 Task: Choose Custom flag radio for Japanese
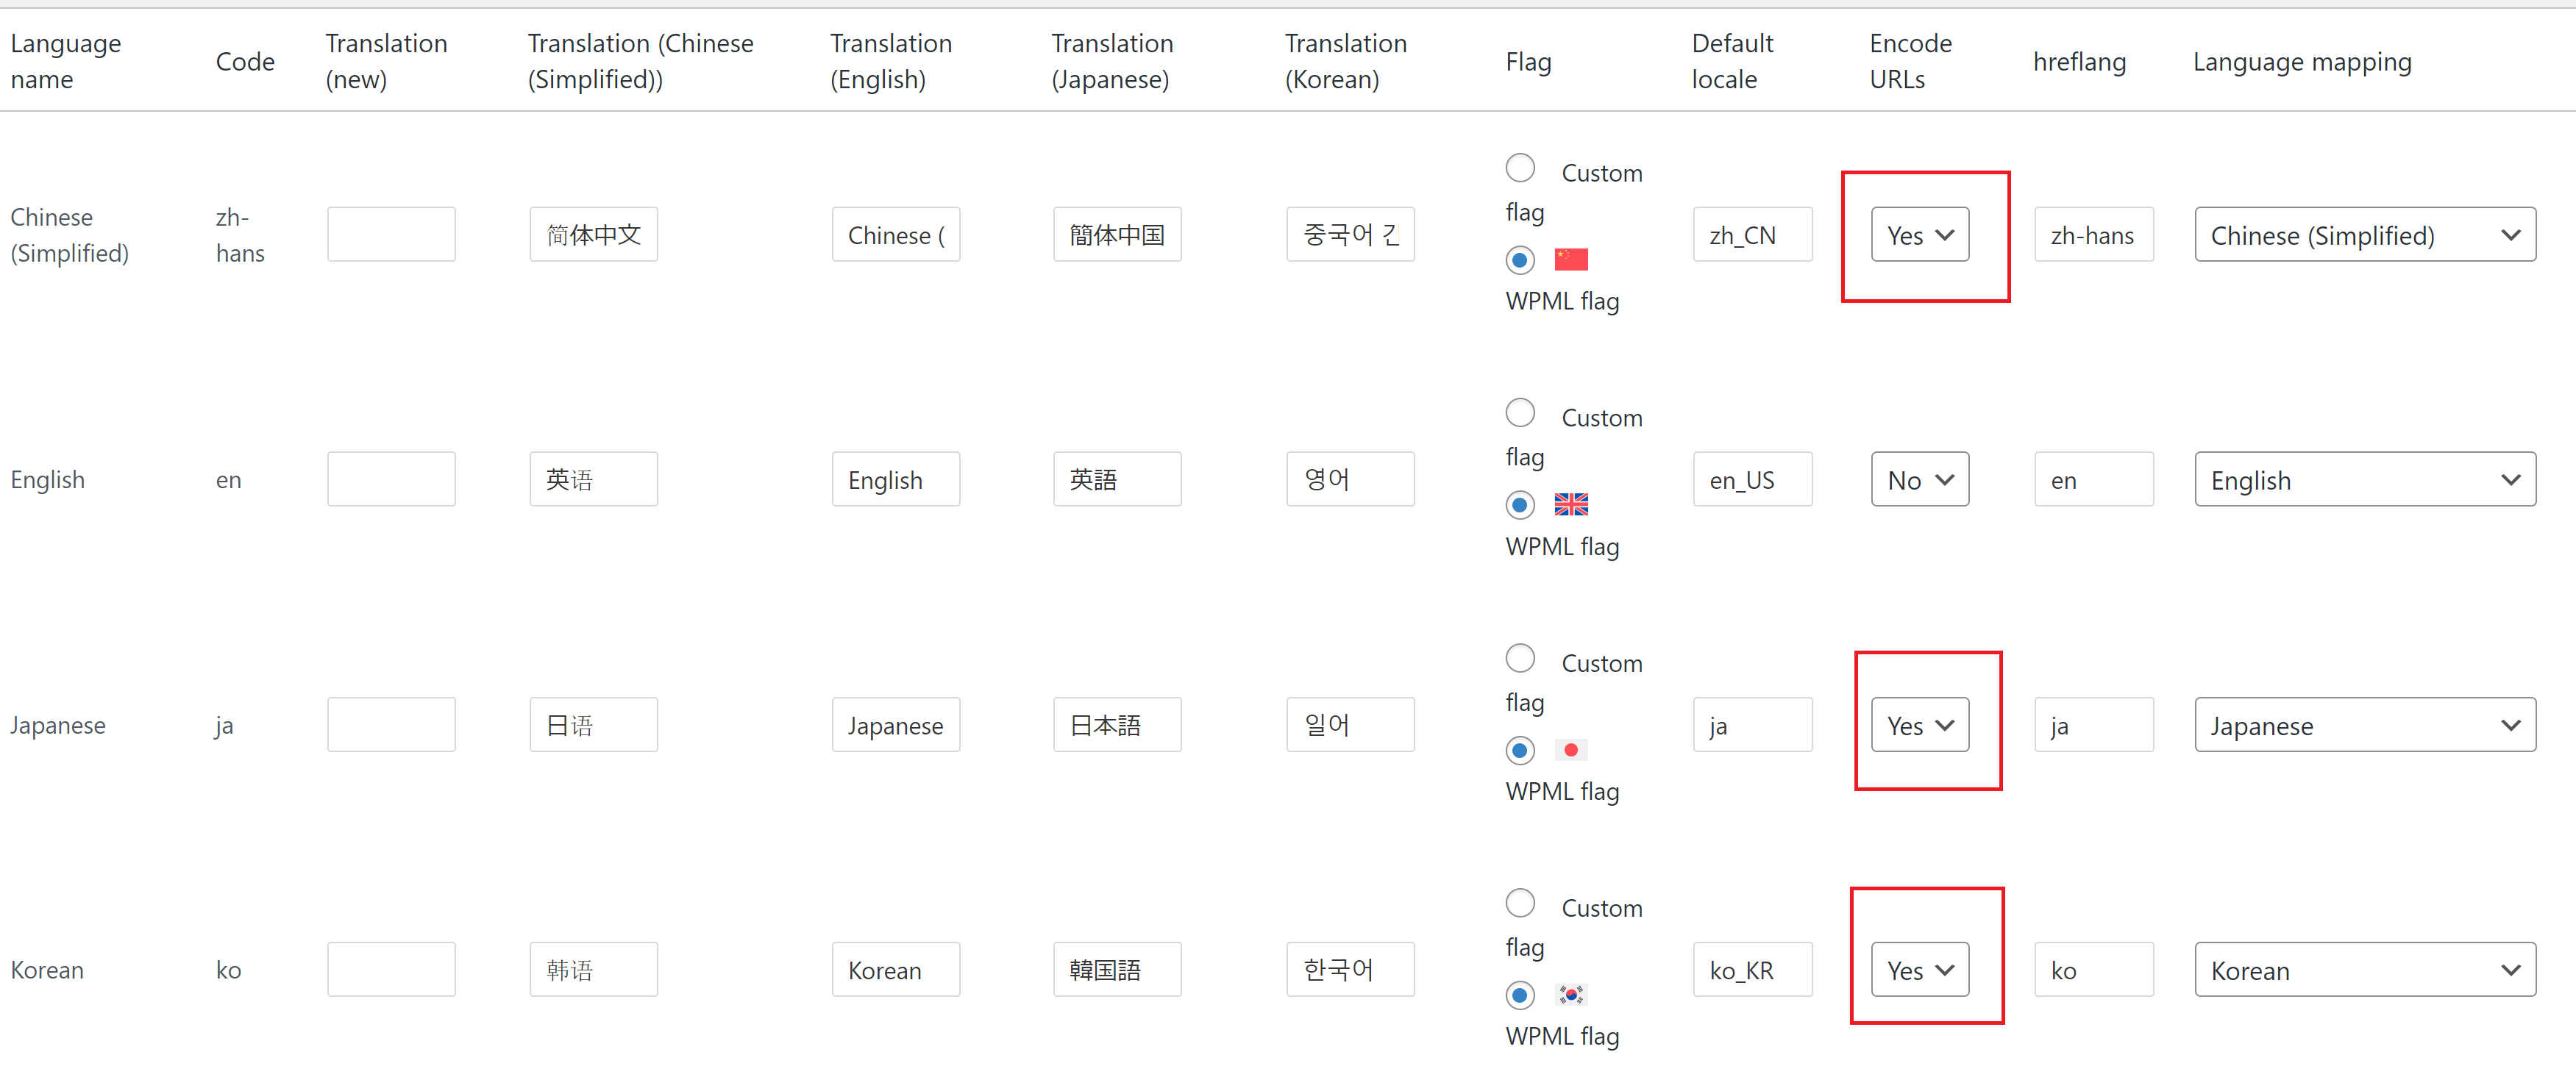(x=1520, y=659)
